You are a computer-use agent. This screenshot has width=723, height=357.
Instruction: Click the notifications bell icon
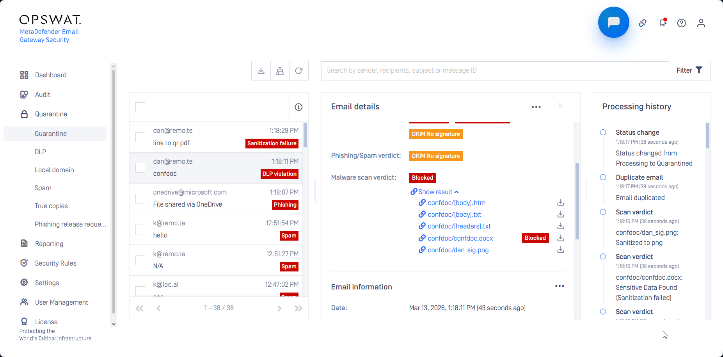pyautogui.click(x=663, y=23)
